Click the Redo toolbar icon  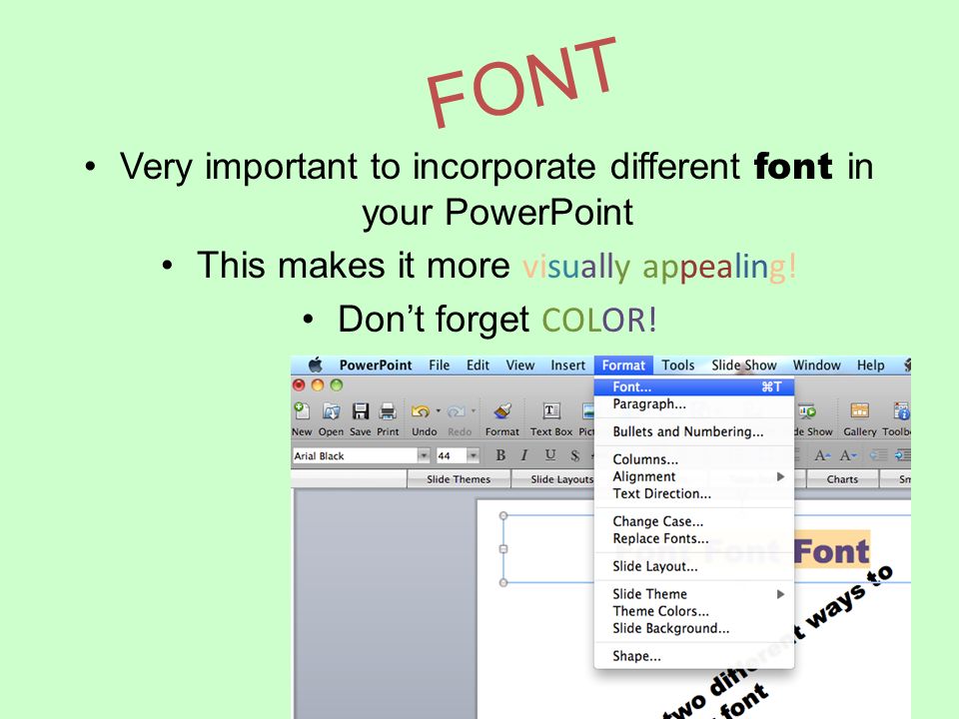(x=456, y=411)
